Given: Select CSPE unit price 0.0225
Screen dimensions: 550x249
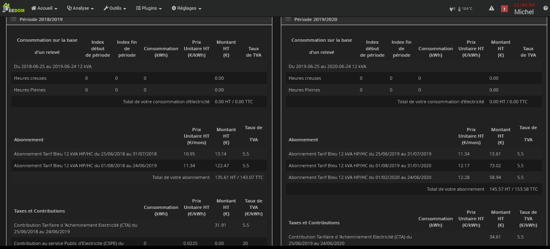Looking at the screenshot, I should (190, 243).
